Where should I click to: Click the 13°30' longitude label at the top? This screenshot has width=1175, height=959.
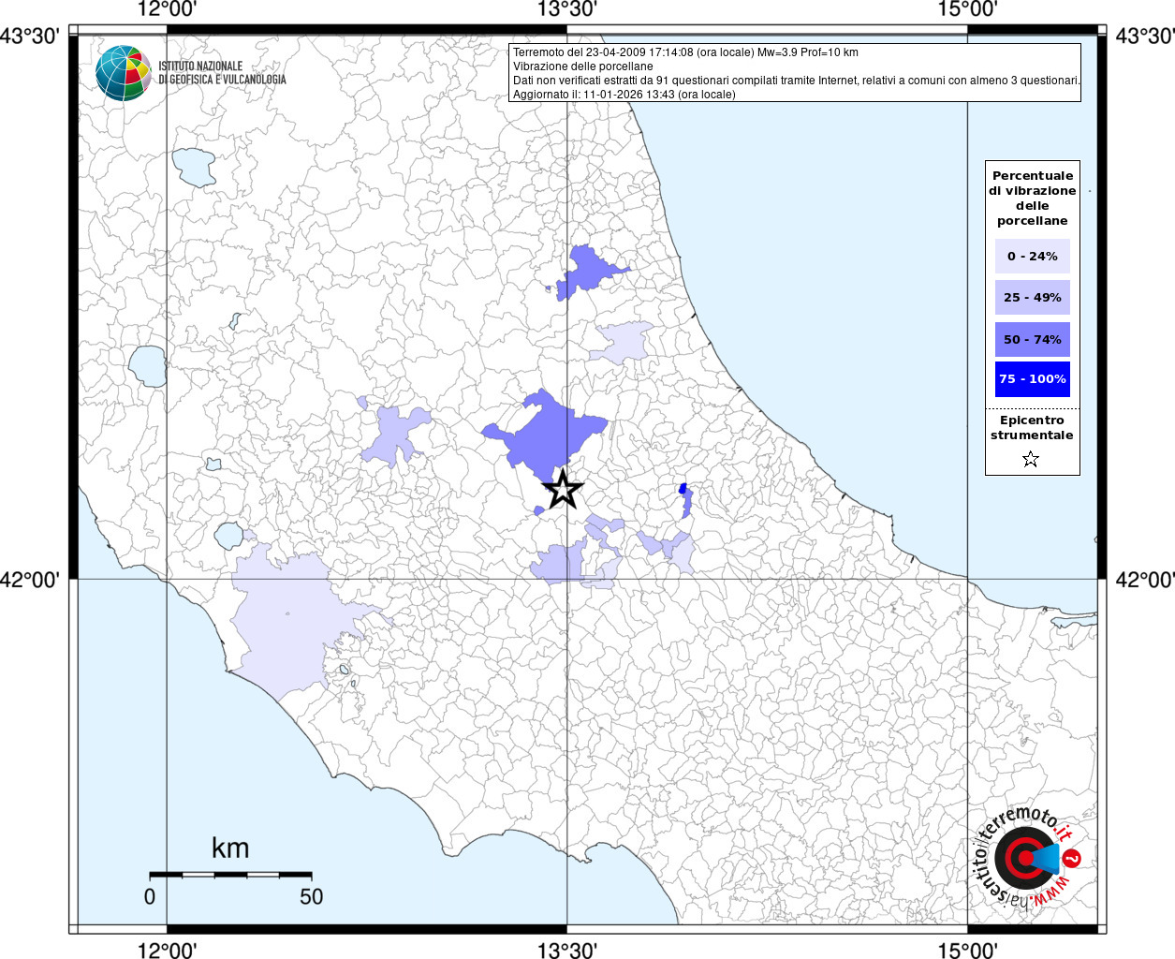pyautogui.click(x=566, y=9)
